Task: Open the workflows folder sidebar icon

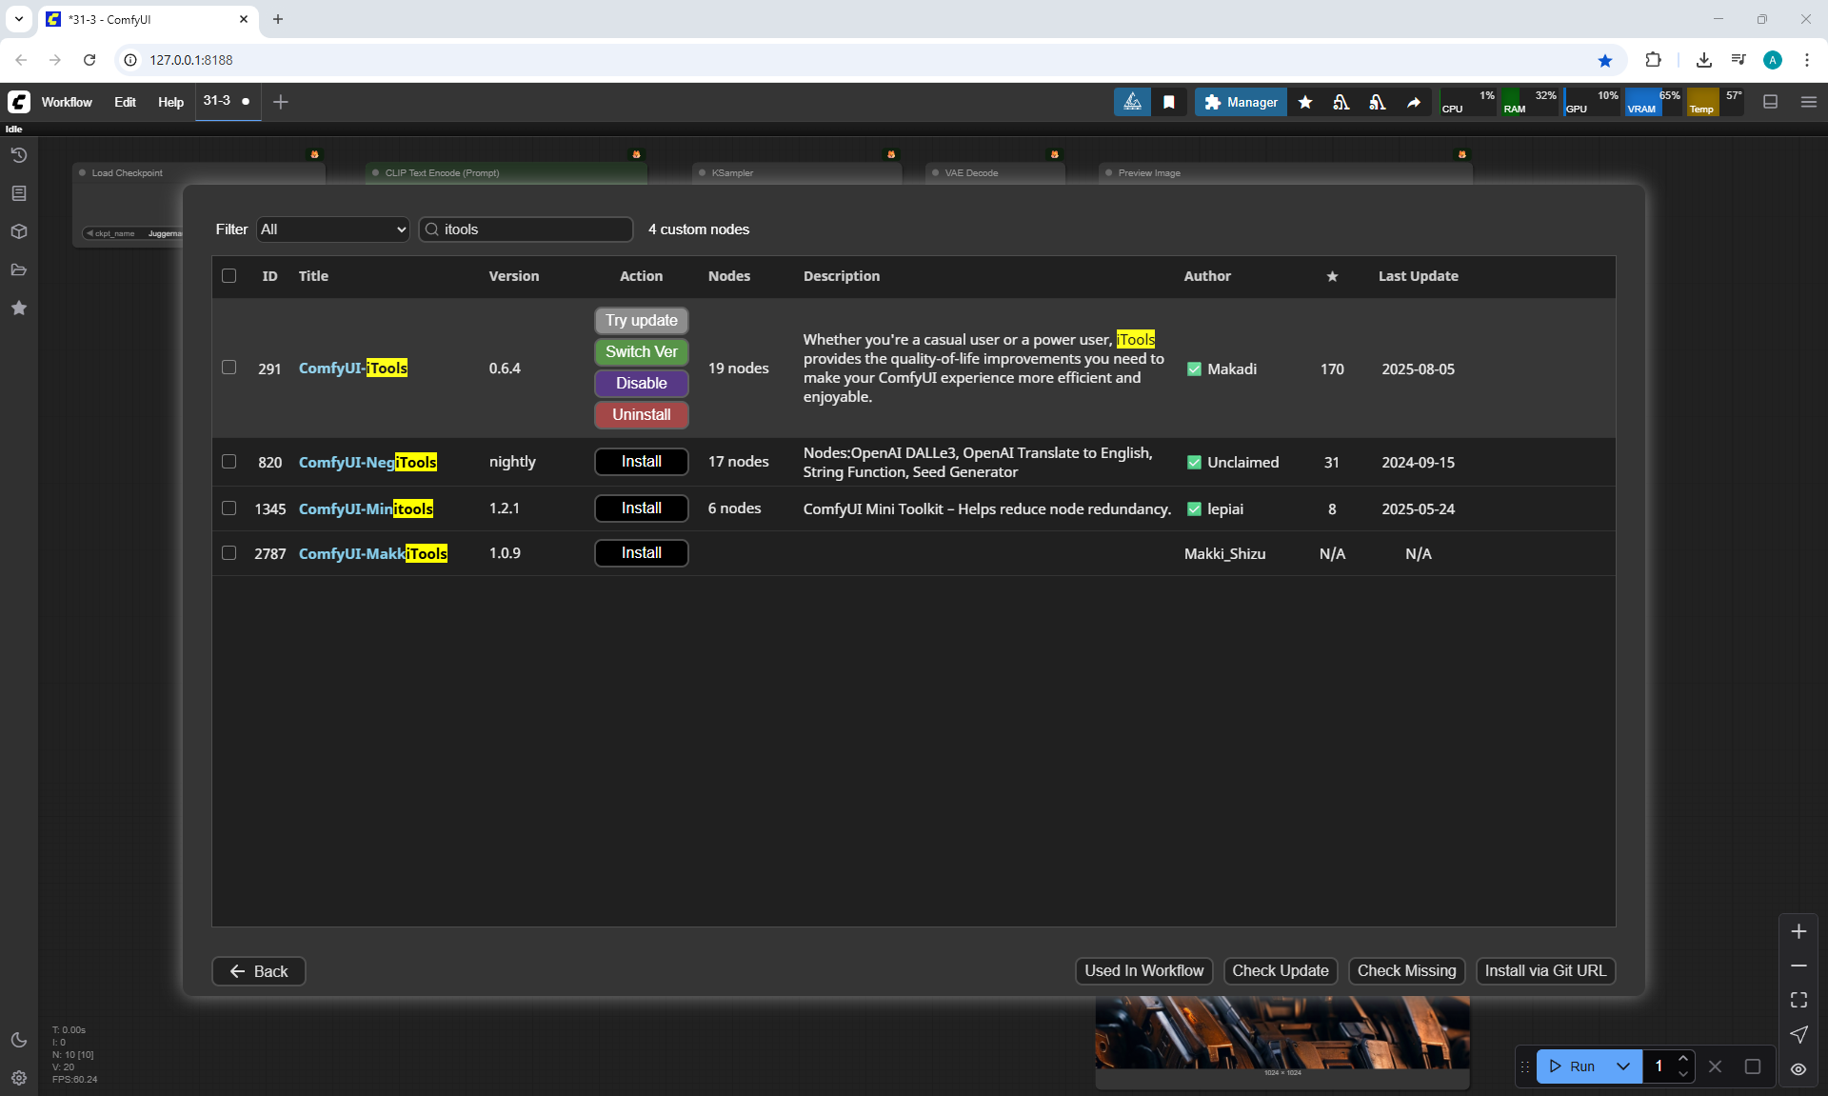Action: (x=19, y=269)
